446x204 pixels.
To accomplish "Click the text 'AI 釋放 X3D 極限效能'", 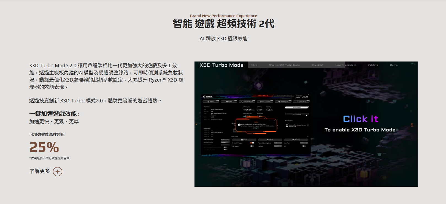I will [223, 39].
